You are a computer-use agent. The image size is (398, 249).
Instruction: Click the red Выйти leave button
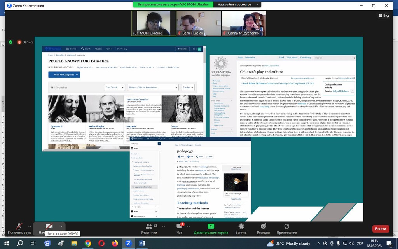tap(381, 229)
